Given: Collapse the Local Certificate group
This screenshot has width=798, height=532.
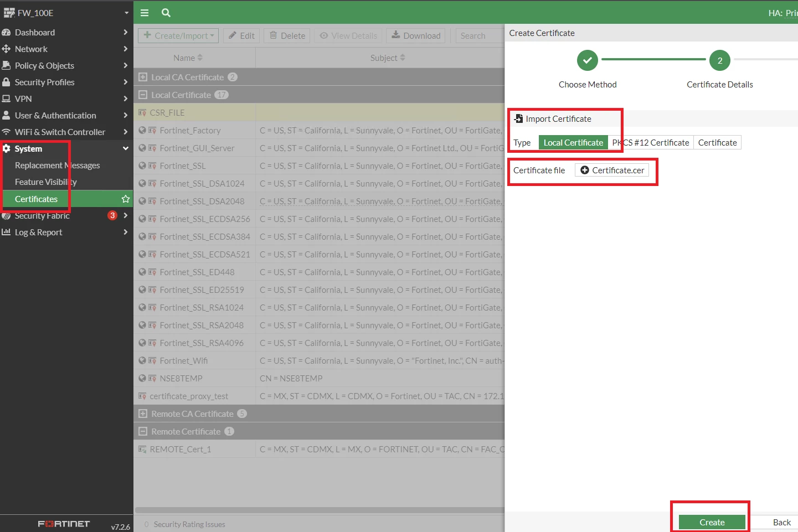Looking at the screenshot, I should 143,95.
